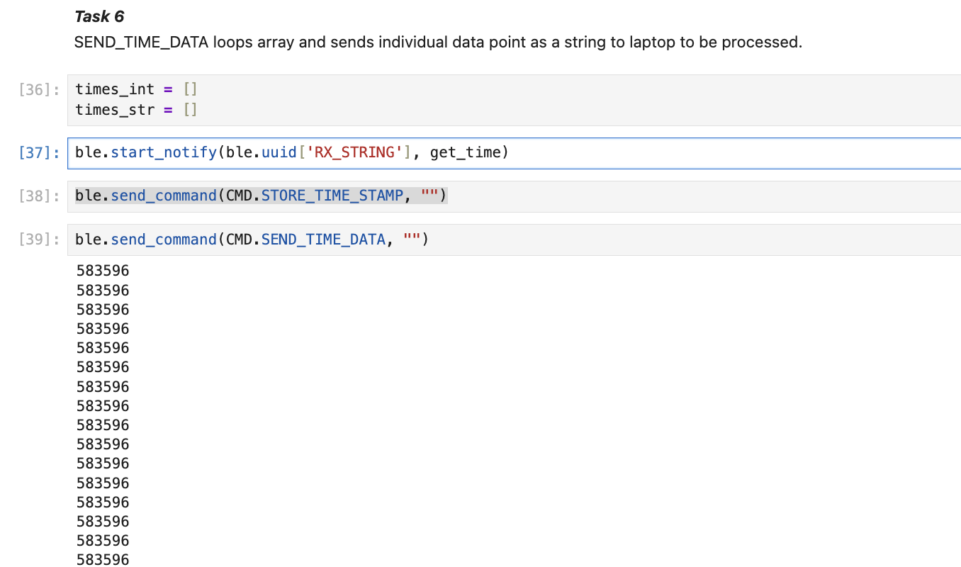
Task: Select cell via the [37] prompt
Action: click(40, 153)
